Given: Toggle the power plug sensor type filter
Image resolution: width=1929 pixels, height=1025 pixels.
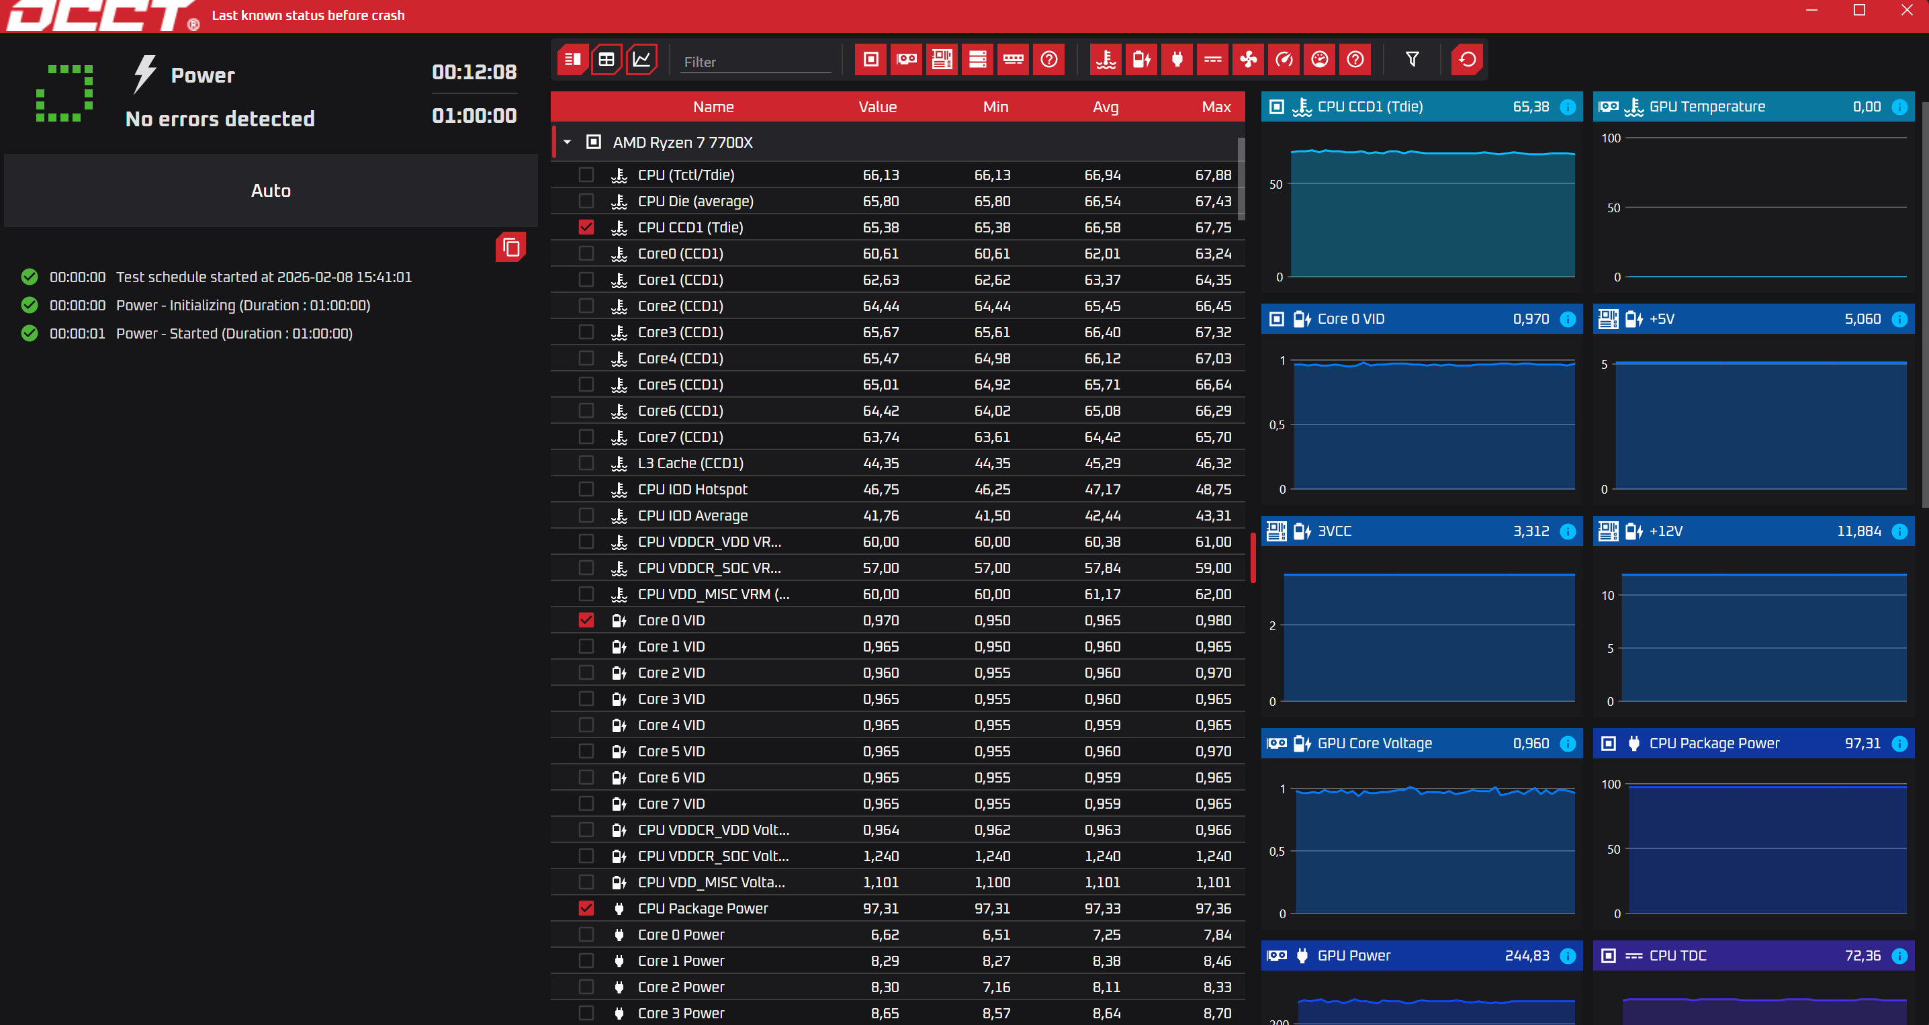Looking at the screenshot, I should (1177, 59).
